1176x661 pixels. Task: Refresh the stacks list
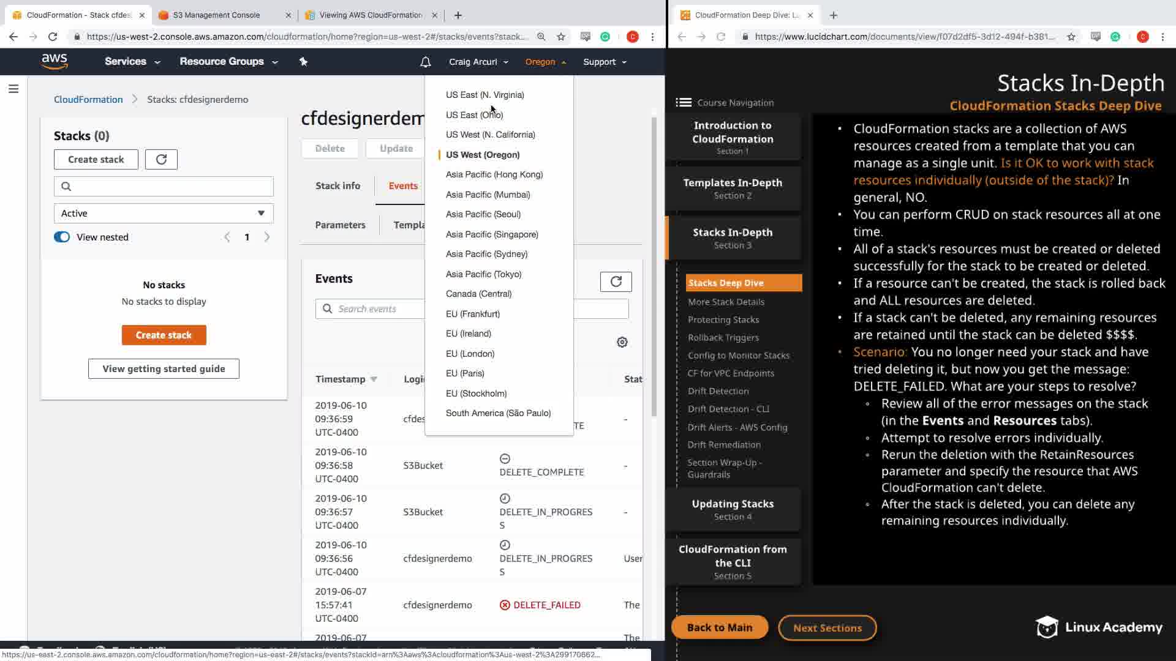[x=161, y=160]
